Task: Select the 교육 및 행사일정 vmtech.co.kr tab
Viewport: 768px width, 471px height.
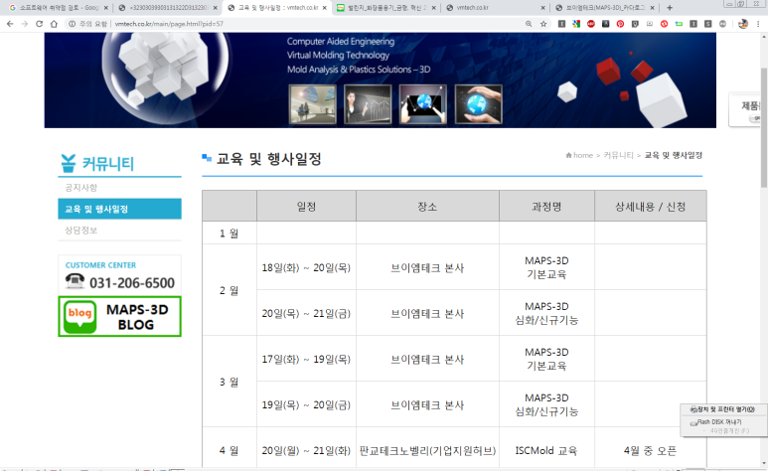Action: [277, 7]
